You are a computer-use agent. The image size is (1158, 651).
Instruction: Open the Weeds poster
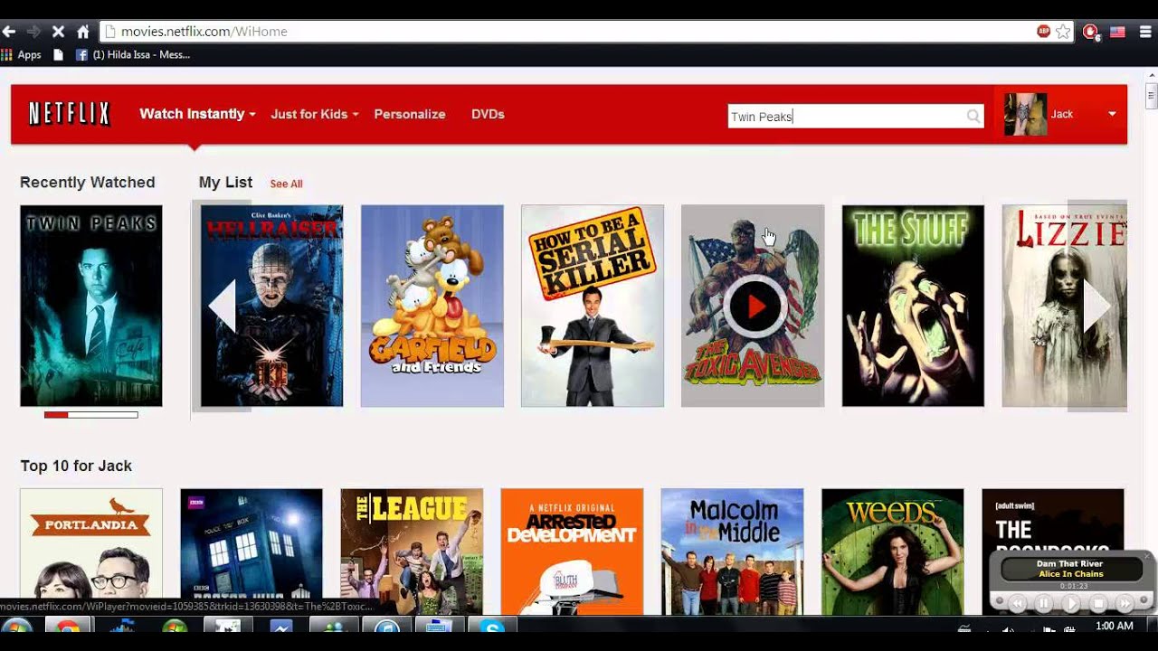tap(893, 552)
